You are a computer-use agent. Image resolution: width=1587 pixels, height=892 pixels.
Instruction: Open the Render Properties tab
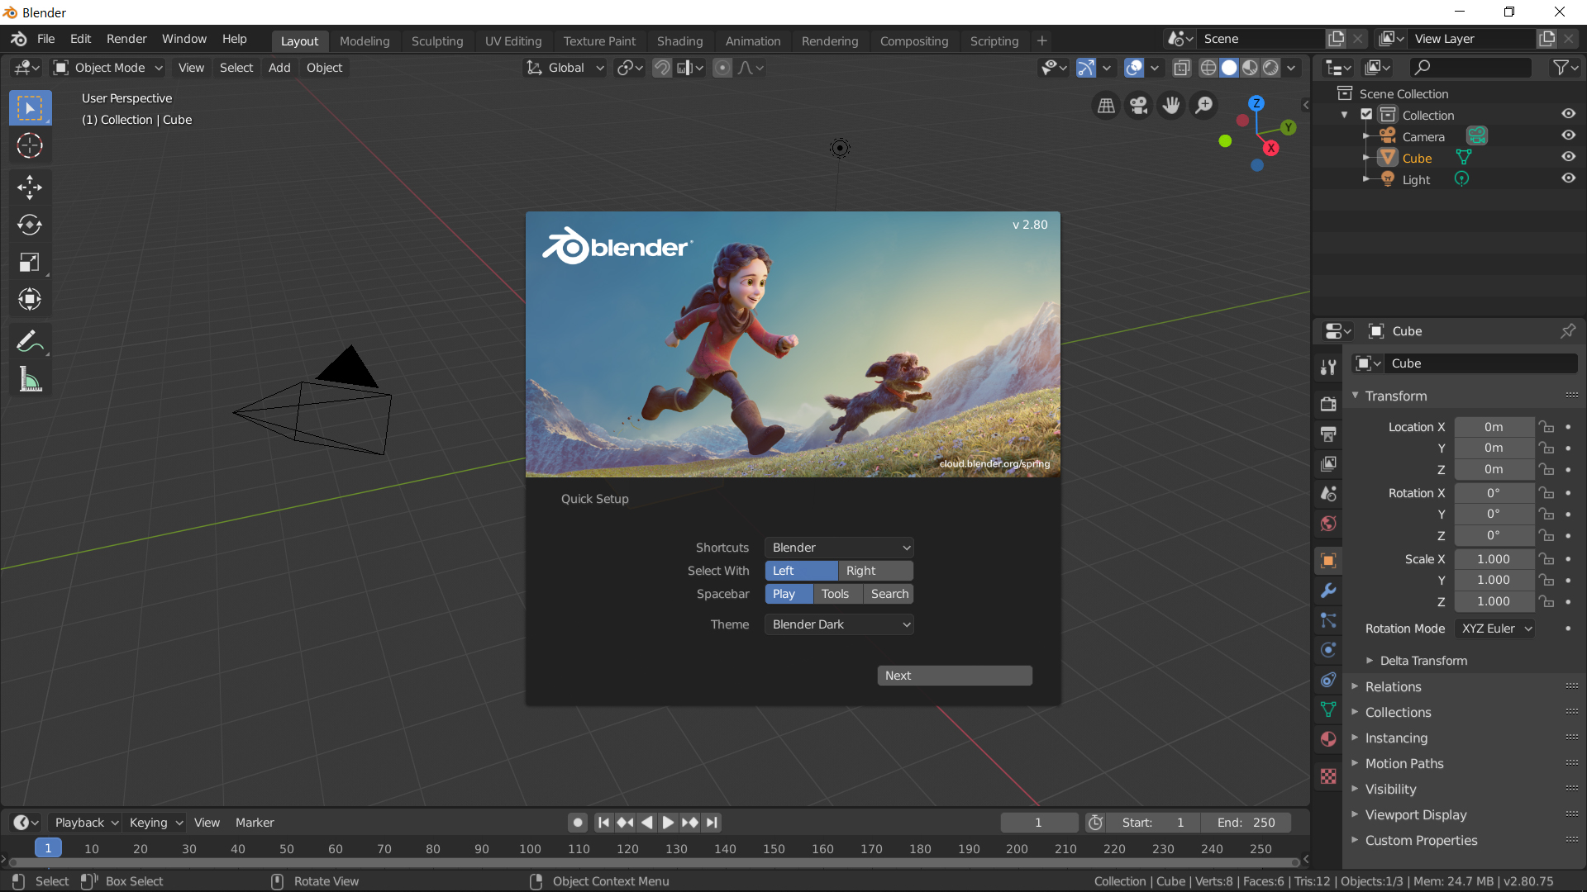1328,404
